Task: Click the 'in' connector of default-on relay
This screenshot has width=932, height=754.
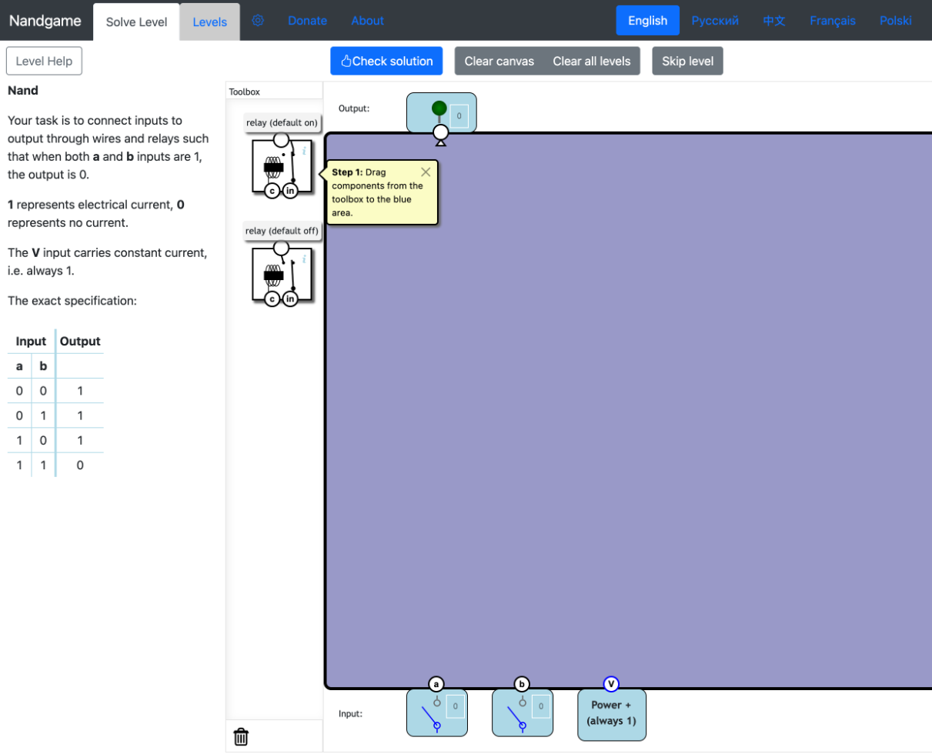Action: 290,191
